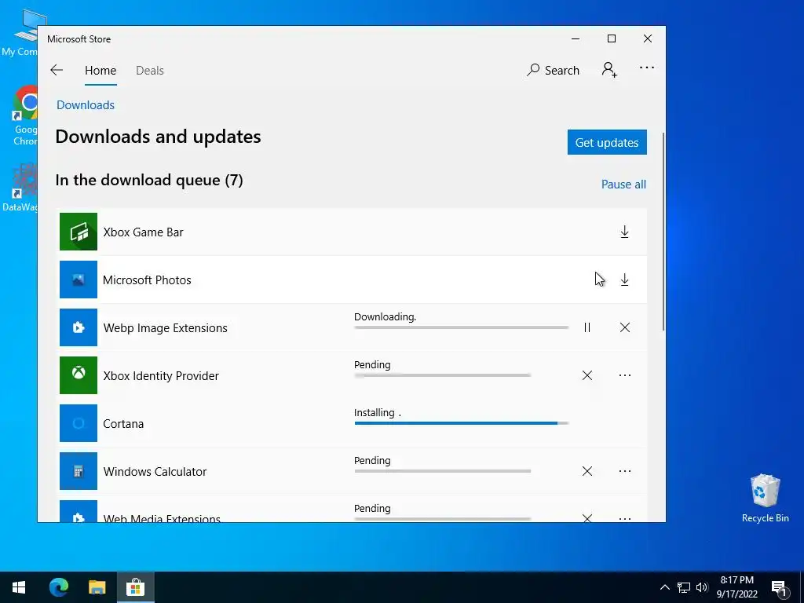The width and height of the screenshot is (804, 603).
Task: Select the My Computer desktop icon
Action: pos(20,32)
